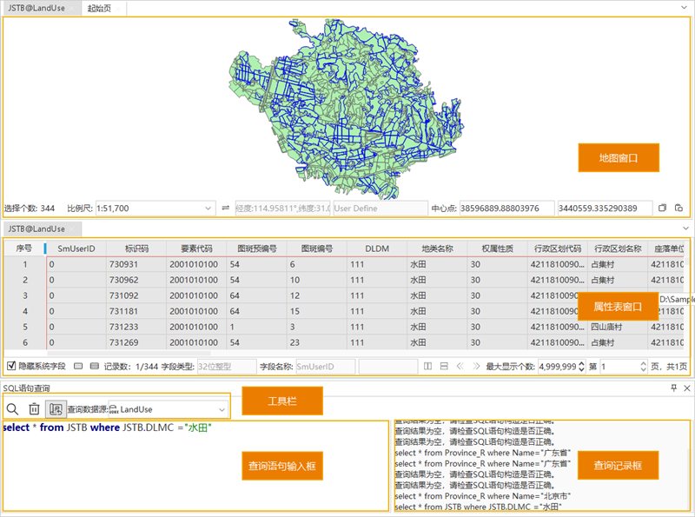Select row 3 in the attribute table
The width and height of the screenshot is (695, 517).
click(24, 295)
